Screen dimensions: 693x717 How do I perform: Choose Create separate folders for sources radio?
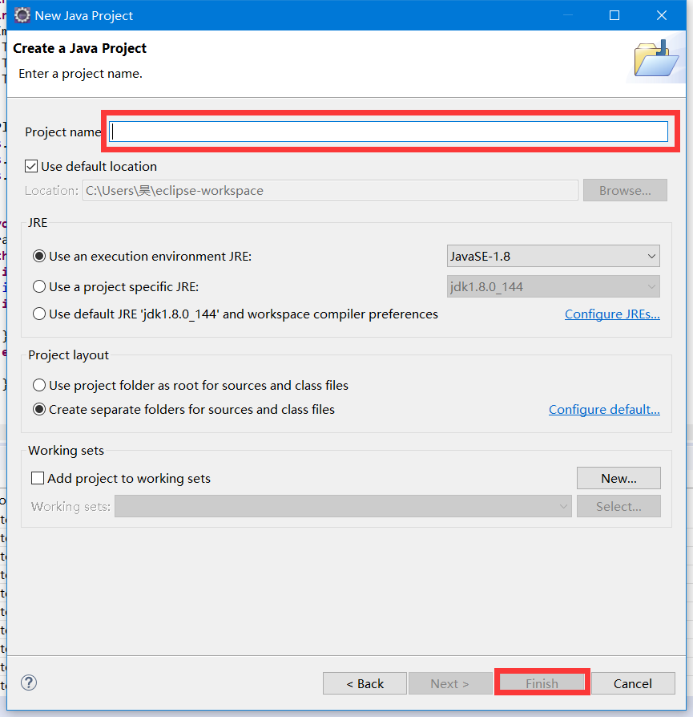pyautogui.click(x=39, y=409)
